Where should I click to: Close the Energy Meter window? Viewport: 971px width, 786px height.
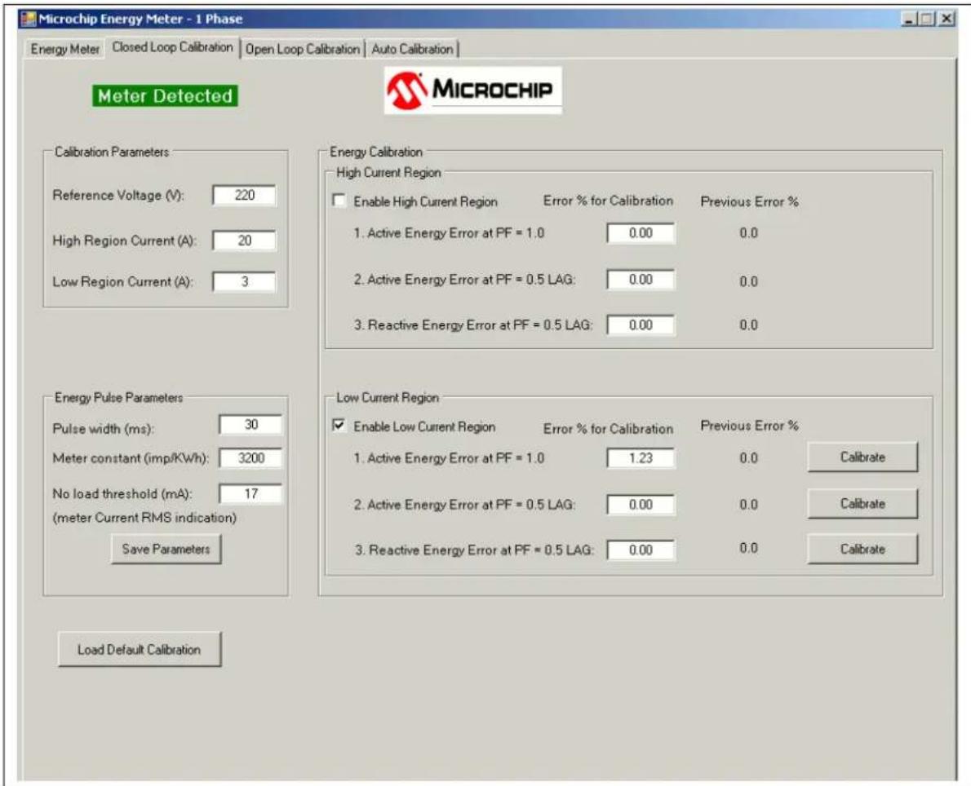947,20
